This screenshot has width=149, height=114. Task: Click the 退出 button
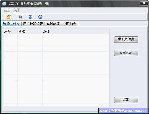[126, 100]
